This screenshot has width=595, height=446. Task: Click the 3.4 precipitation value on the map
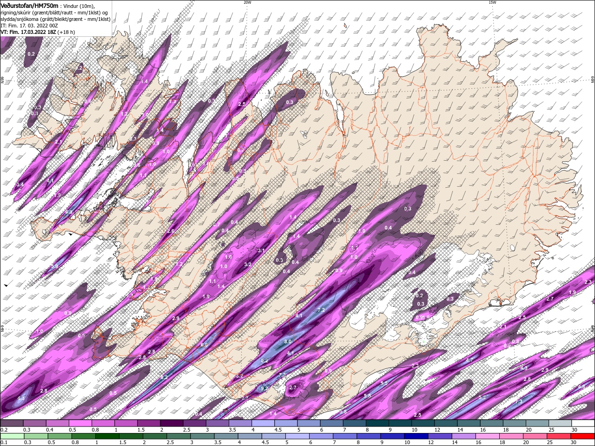(x=20, y=185)
